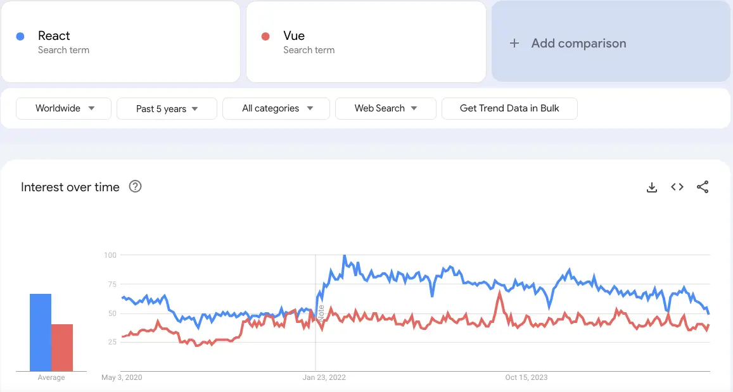The width and height of the screenshot is (733, 392).
Task: Share the Interest over time chart
Action: (x=703, y=187)
